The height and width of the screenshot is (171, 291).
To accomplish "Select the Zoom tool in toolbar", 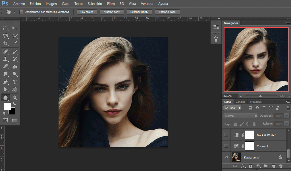I will point(15,98).
